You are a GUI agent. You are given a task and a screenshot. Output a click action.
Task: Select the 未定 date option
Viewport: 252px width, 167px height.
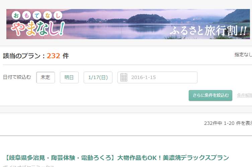(46, 77)
